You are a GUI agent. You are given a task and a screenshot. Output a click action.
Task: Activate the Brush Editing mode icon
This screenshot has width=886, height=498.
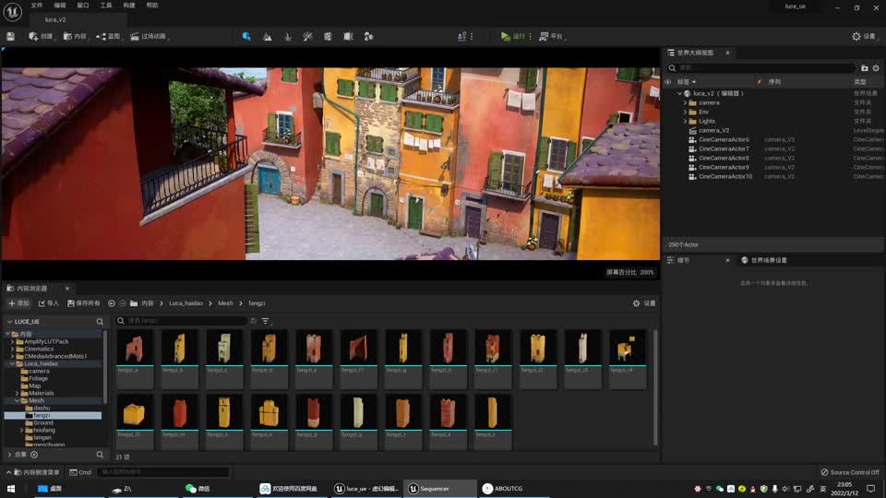pos(368,36)
